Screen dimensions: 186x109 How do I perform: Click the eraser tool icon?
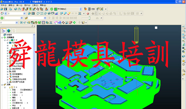69,14
